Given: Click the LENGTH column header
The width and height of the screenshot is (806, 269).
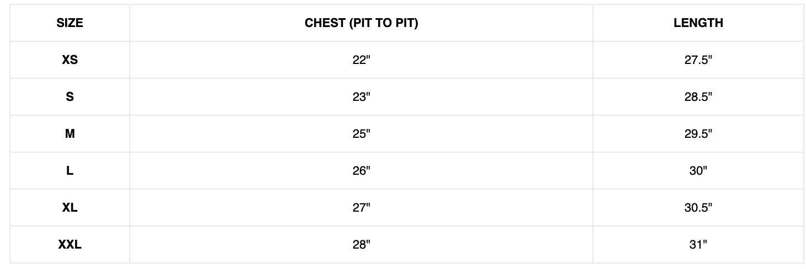Looking at the screenshot, I should click(698, 23).
